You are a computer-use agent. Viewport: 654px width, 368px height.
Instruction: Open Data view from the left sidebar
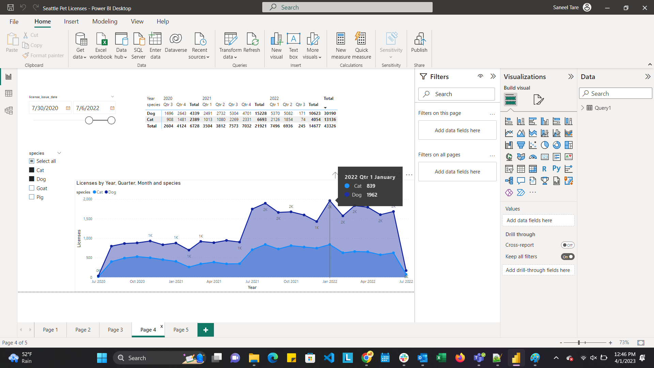pos(9,93)
